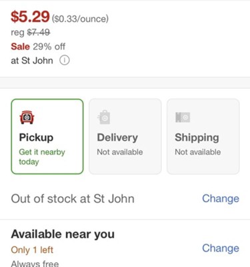Tap the crossed-out $7.49 regular price

(x=39, y=33)
